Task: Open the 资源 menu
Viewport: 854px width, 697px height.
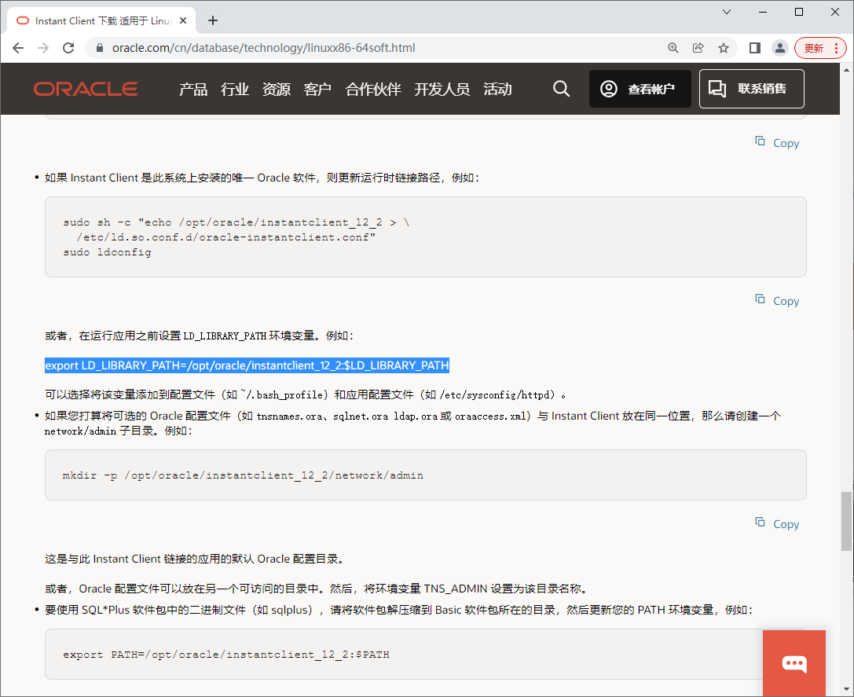Action: click(x=276, y=89)
